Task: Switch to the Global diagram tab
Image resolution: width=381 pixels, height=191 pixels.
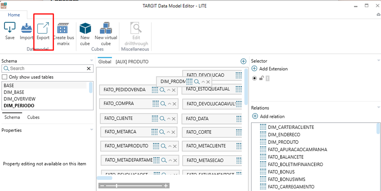Action: coord(105,62)
